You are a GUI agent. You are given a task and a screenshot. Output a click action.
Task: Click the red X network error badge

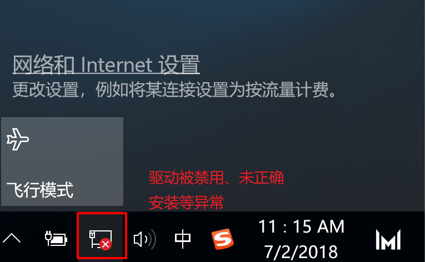(106, 244)
